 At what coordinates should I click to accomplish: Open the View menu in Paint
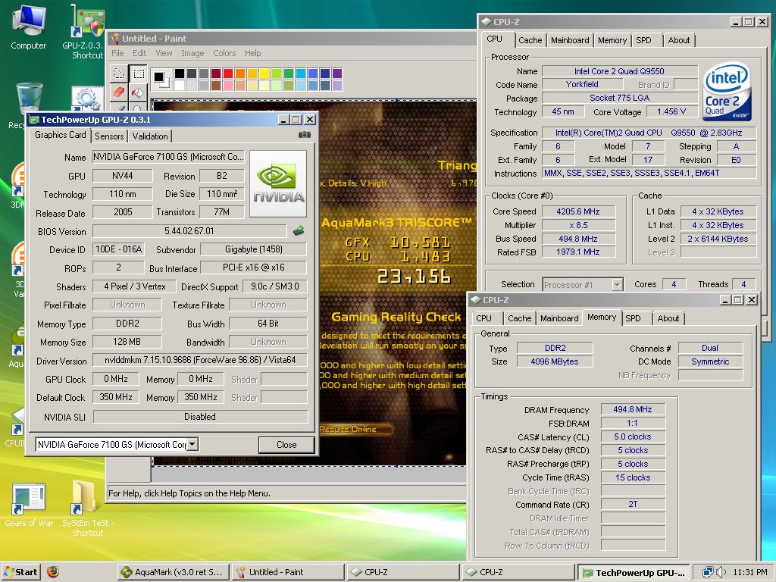(x=164, y=53)
